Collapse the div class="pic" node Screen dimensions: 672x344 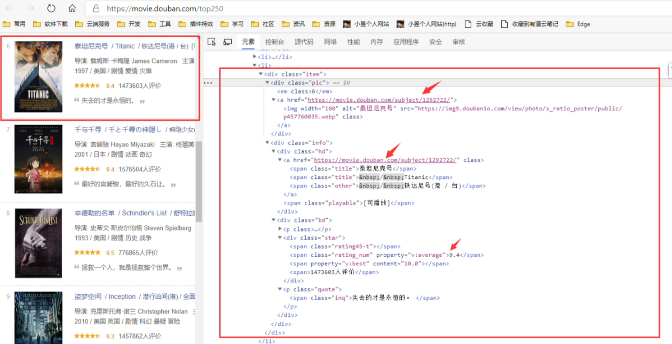point(267,83)
